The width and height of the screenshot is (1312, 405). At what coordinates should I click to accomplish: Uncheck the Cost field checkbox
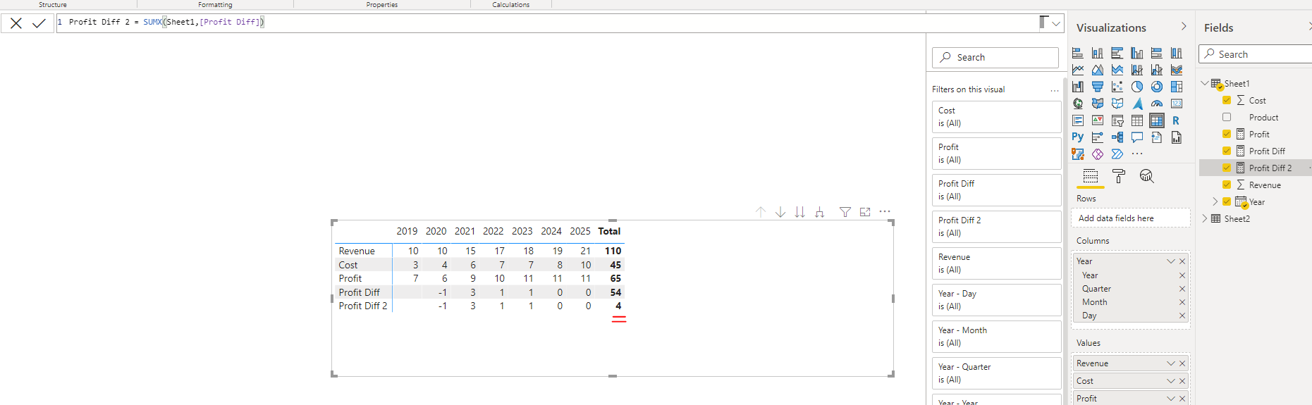click(1227, 100)
